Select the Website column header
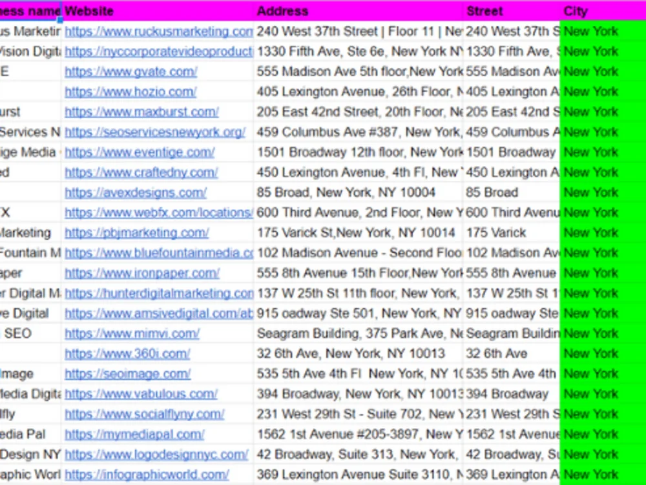 pyautogui.click(x=158, y=11)
